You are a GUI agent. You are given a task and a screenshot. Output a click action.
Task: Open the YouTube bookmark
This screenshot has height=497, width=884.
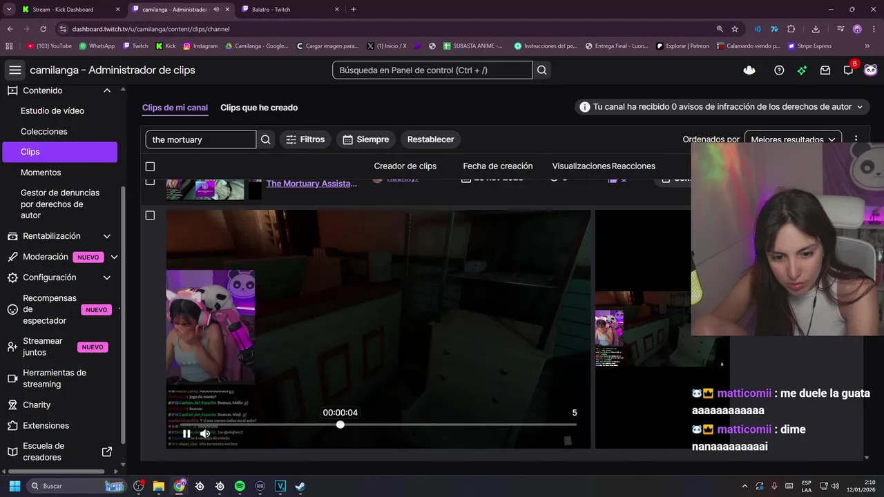[x=49, y=46]
